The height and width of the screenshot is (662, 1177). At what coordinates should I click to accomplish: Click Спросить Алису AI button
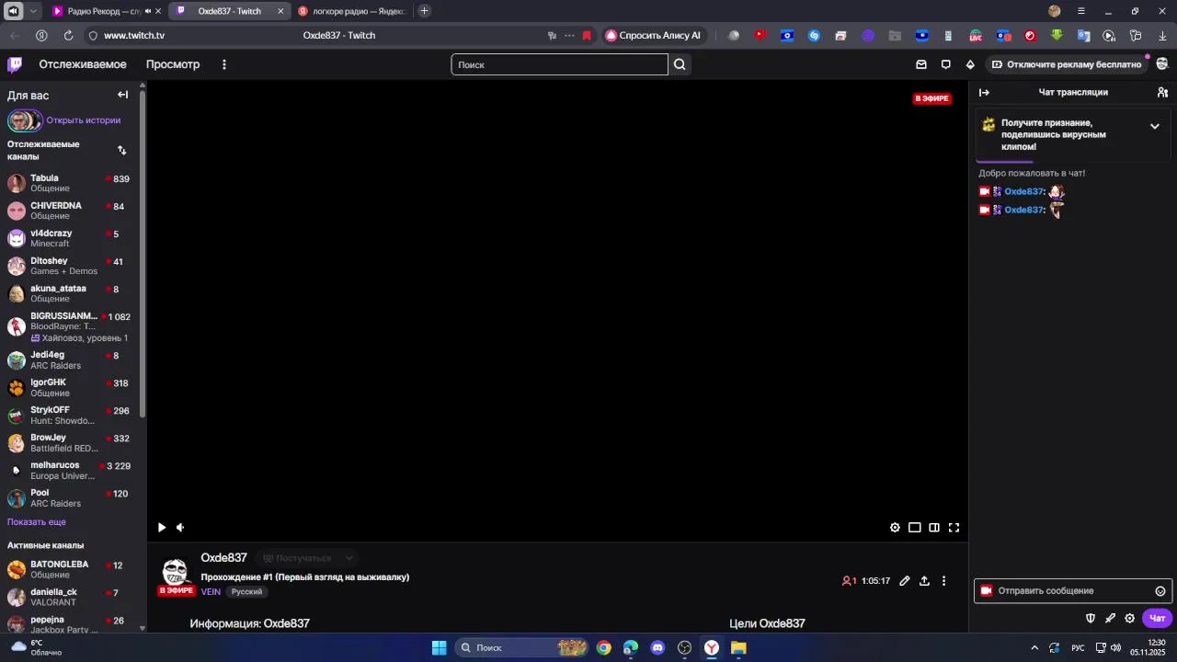[653, 36]
